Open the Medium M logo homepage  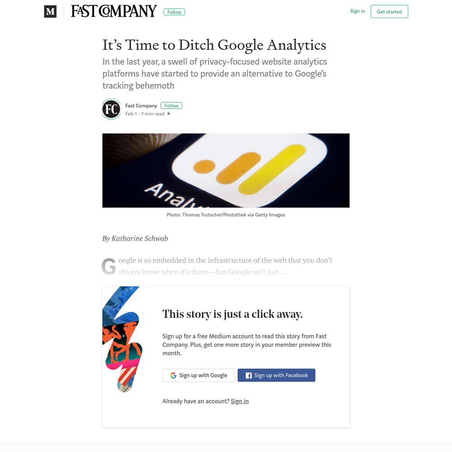(50, 12)
